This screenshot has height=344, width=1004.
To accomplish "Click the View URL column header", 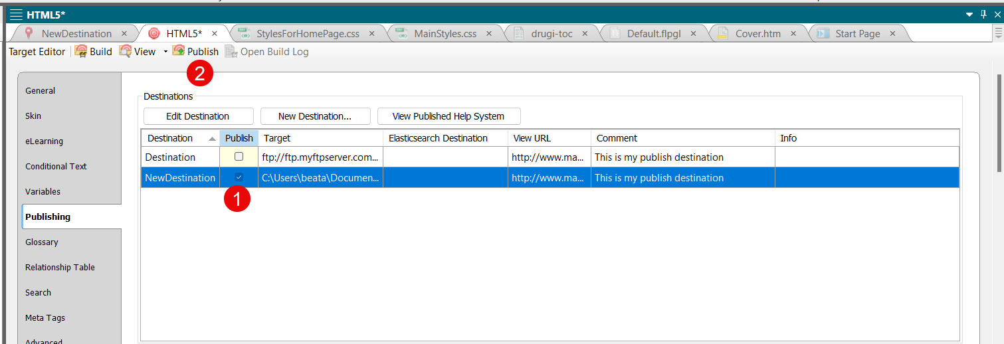I will click(x=550, y=138).
